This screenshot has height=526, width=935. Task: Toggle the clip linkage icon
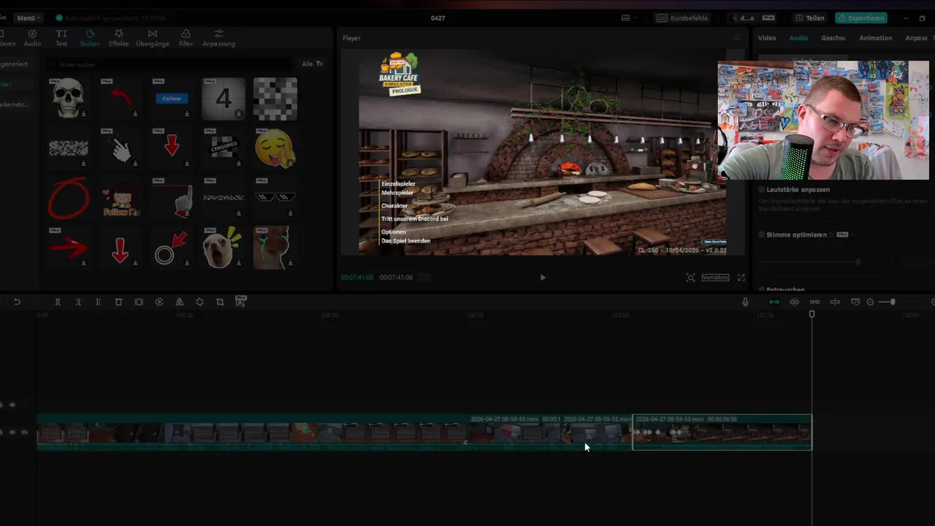point(814,302)
